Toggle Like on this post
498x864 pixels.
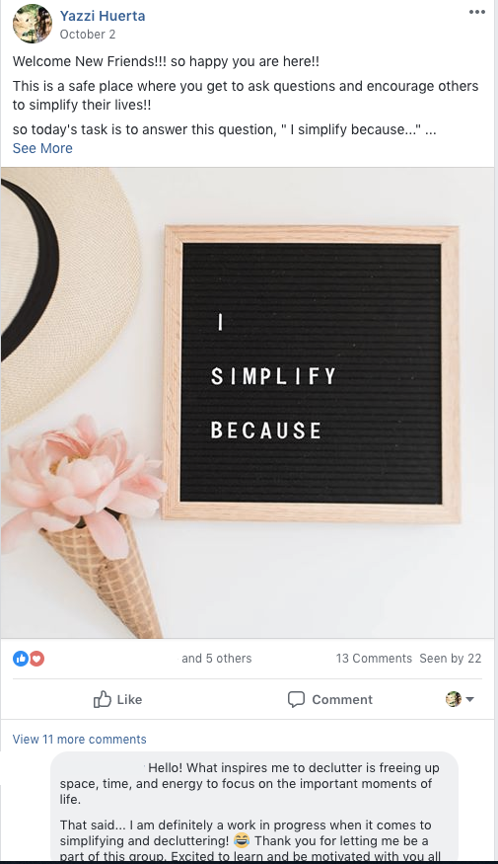coord(117,699)
